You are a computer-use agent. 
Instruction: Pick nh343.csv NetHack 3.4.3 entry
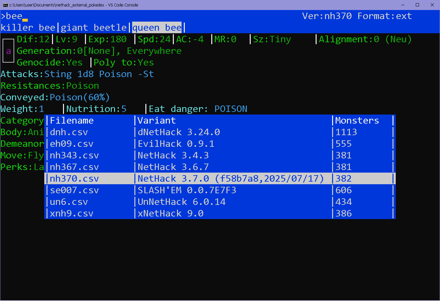click(x=220, y=156)
